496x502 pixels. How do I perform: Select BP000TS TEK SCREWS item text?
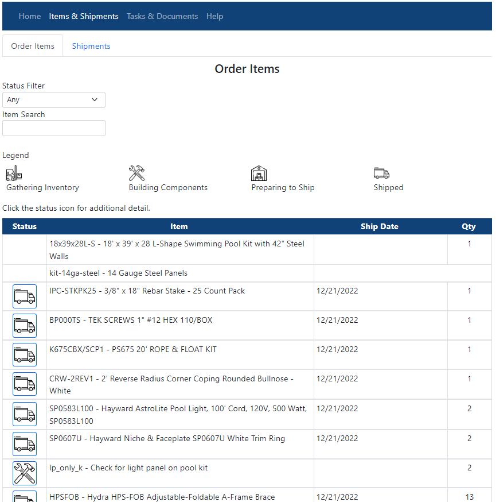[131, 320]
